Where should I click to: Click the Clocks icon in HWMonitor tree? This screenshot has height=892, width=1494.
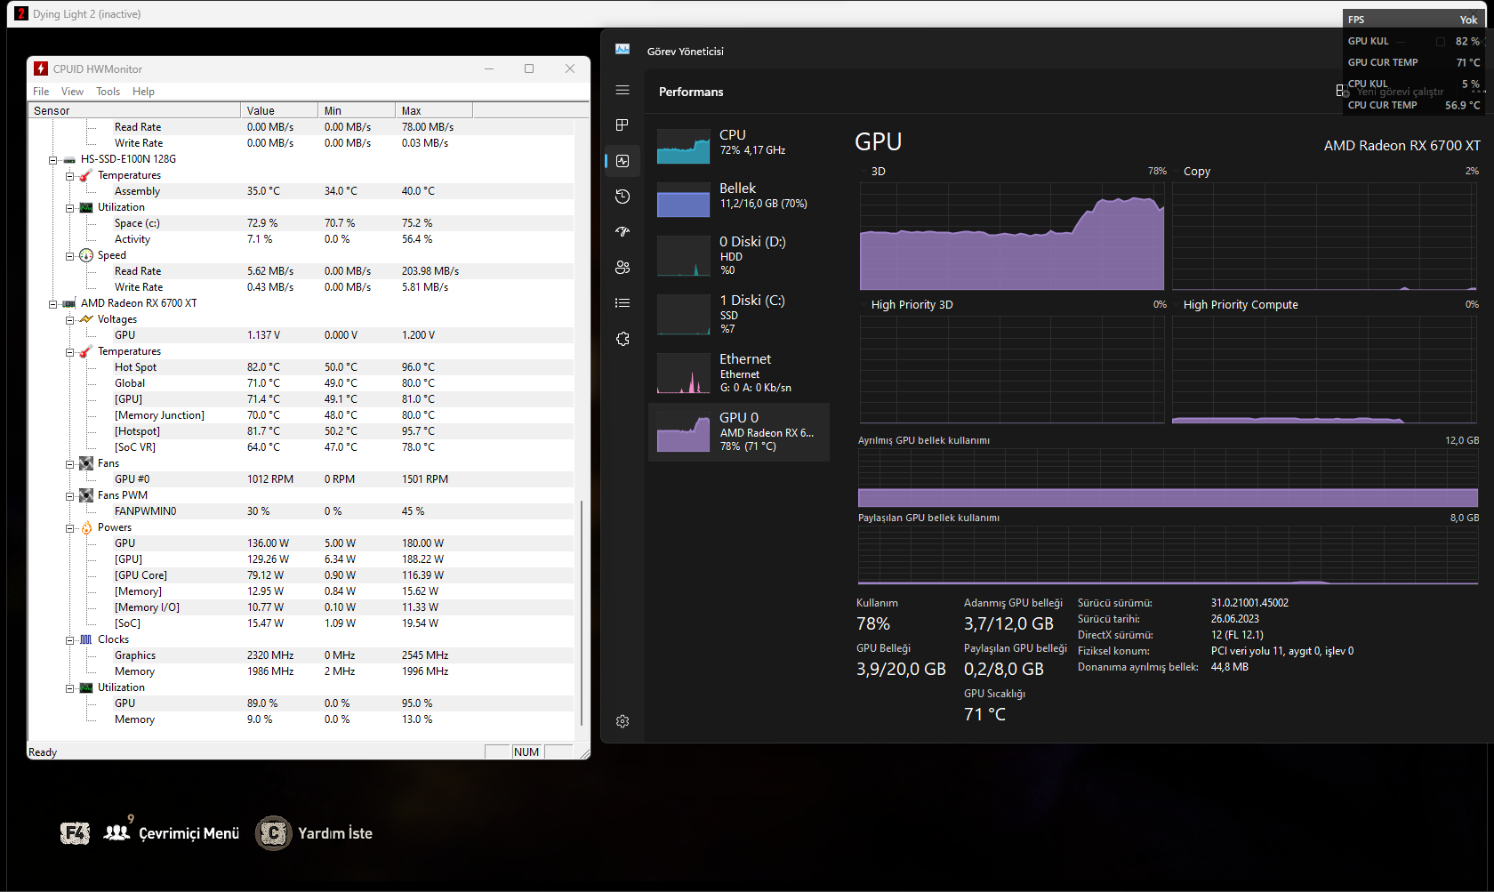click(86, 639)
